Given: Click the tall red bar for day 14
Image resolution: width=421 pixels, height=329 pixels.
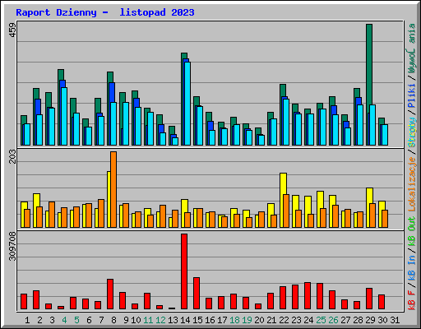Looking at the screenshot, I should click(184, 271).
